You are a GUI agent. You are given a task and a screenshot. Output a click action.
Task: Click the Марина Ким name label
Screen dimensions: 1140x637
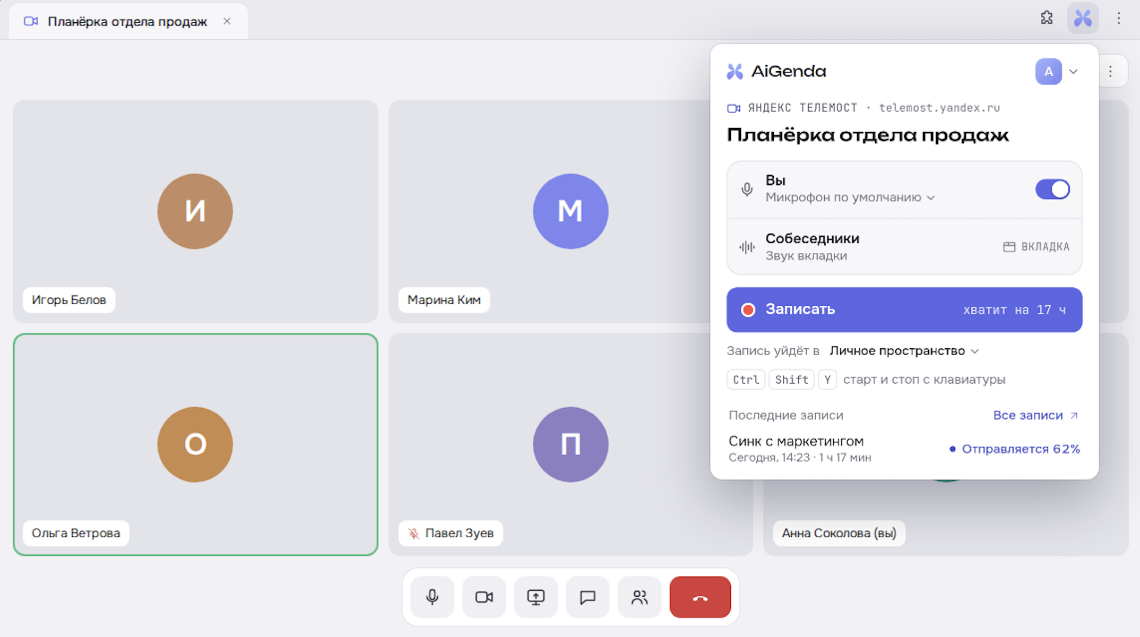point(444,300)
